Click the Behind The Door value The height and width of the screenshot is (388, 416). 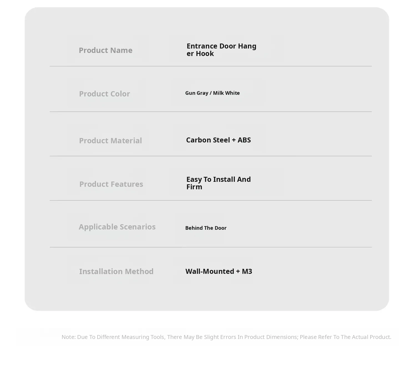[206, 228]
